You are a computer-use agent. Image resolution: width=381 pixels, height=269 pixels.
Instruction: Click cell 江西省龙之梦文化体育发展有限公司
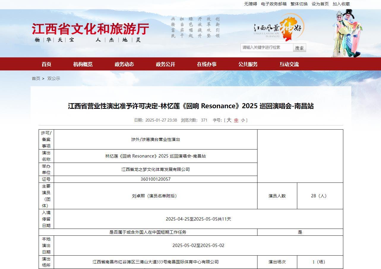(x=155, y=169)
